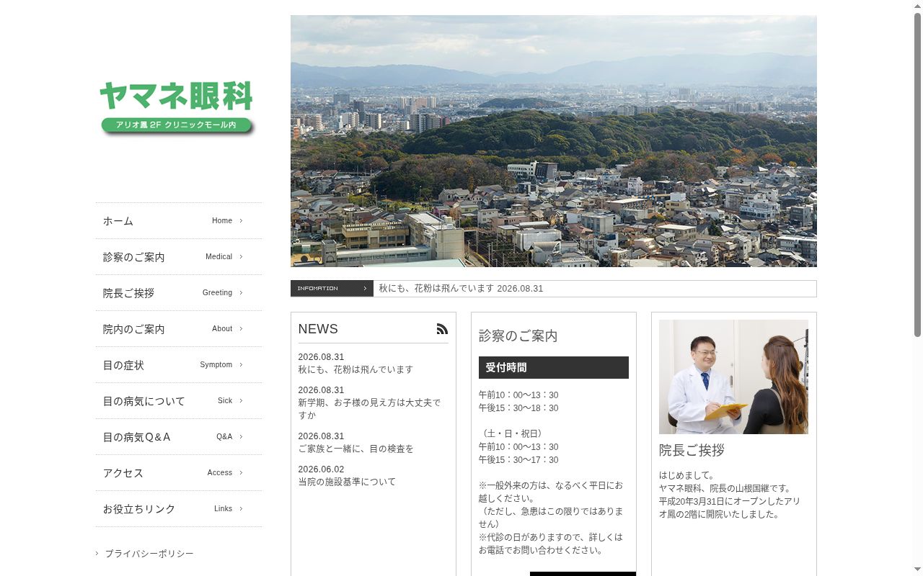Open the 院長ご挨拶 sidebar menu item
The width and height of the screenshot is (923, 576).
[179, 293]
